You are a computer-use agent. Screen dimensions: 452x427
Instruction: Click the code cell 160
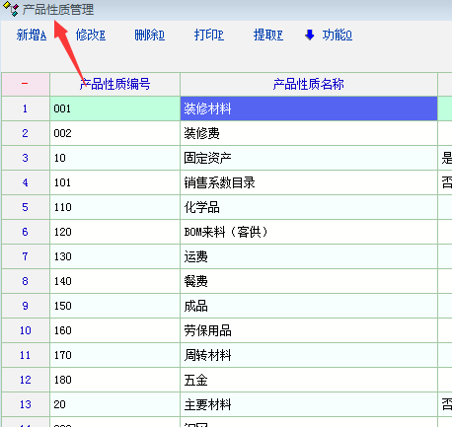(114, 330)
